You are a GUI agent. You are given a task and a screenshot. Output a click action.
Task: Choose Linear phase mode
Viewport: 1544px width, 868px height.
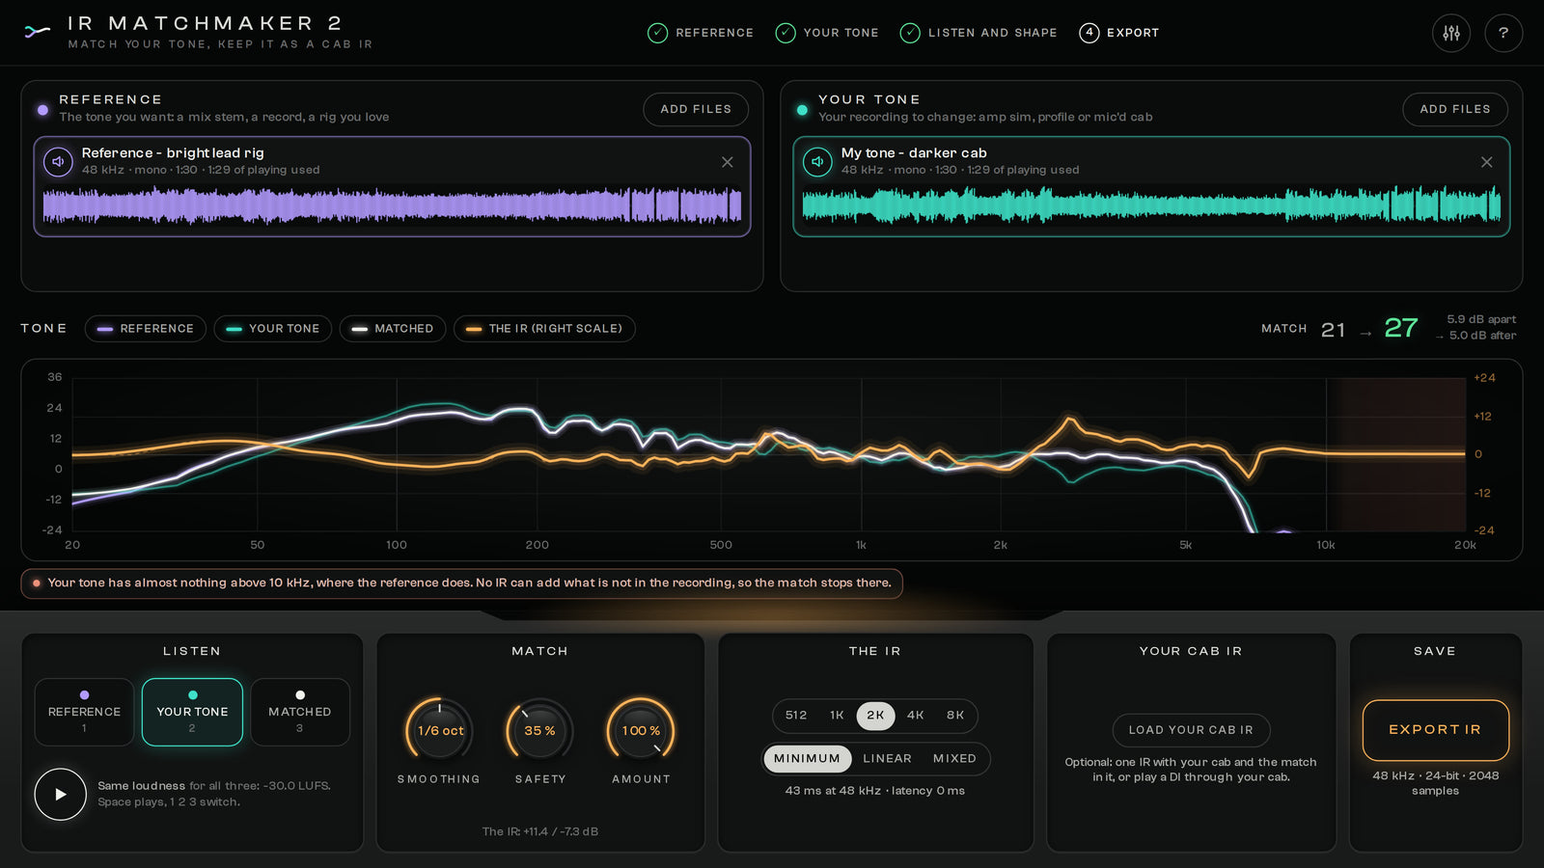tap(887, 759)
